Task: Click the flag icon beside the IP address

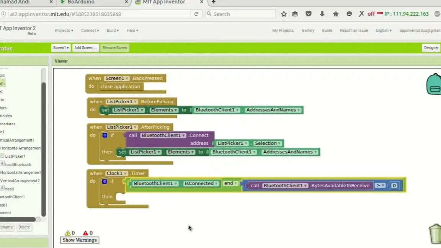Action: coord(380,13)
